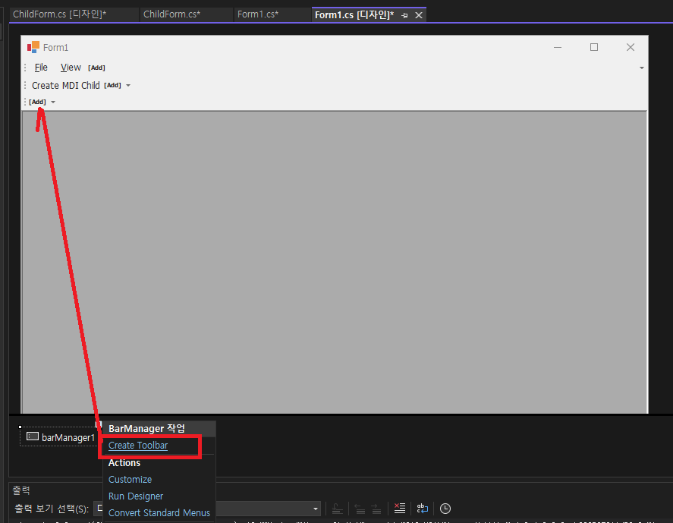Click the Form1 title text
Image resolution: width=673 pixels, height=523 pixels.
[56, 47]
